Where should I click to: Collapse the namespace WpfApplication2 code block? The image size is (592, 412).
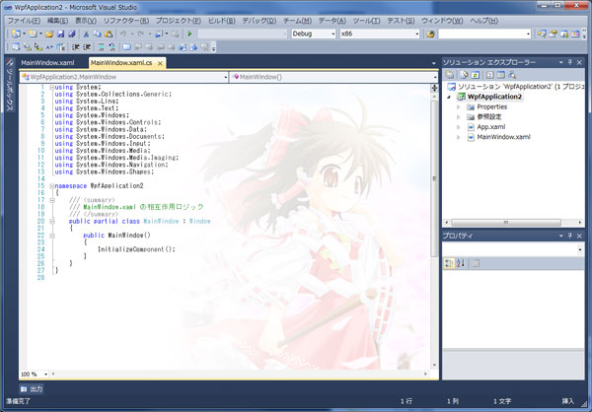(x=51, y=186)
